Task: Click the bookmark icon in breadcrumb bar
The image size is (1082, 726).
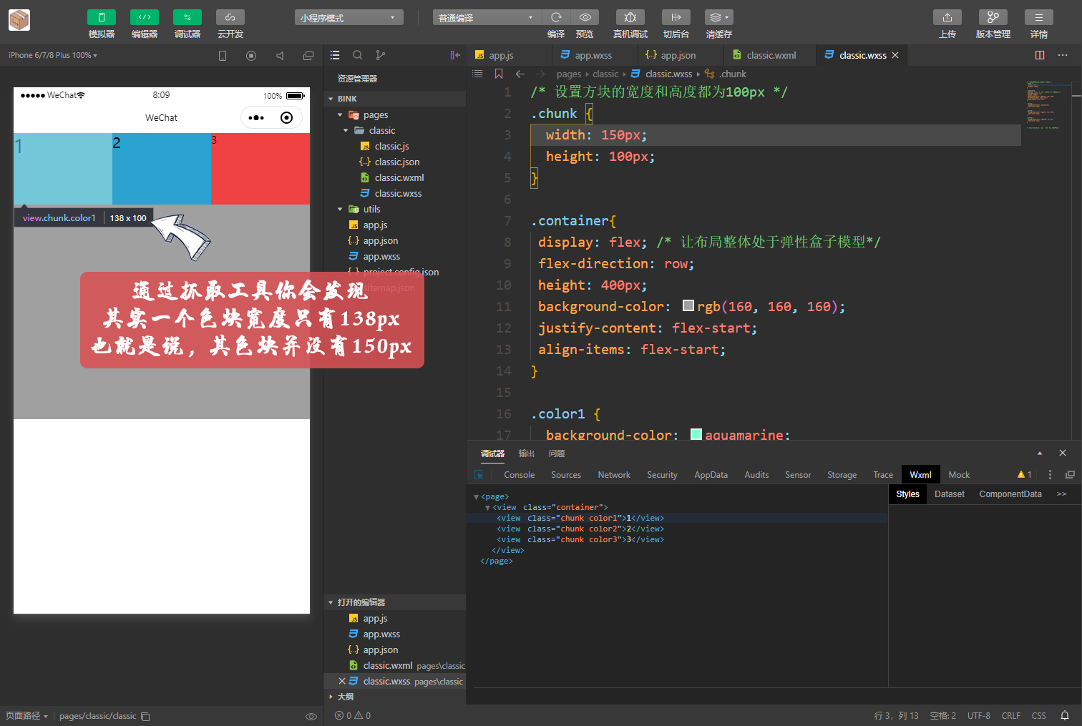Action: (x=499, y=74)
